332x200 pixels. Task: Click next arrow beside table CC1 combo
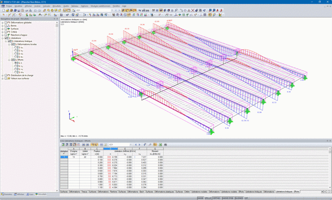(x=139, y=144)
